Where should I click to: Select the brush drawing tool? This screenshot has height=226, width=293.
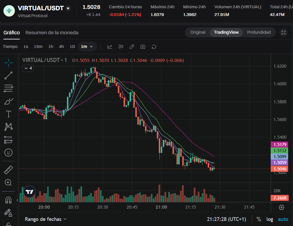[9, 101]
